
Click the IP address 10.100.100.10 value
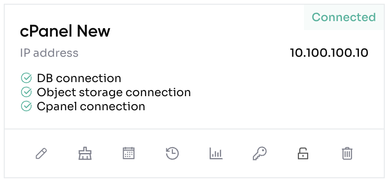pyautogui.click(x=329, y=53)
